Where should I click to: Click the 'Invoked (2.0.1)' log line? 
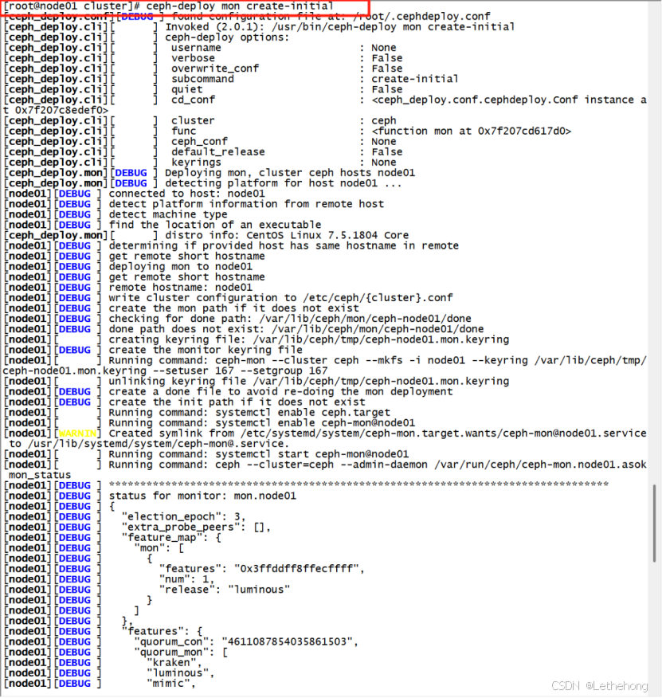[x=259, y=27]
